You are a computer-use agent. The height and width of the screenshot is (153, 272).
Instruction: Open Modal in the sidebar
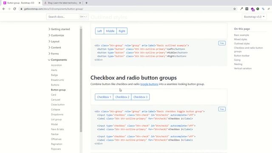[x=54, y=125]
